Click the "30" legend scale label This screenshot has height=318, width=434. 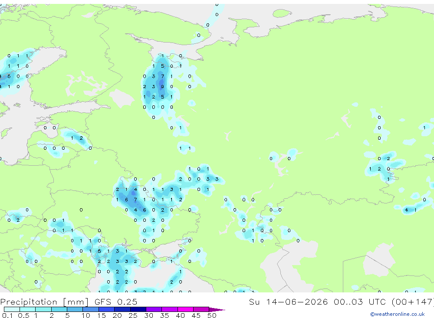(149, 315)
